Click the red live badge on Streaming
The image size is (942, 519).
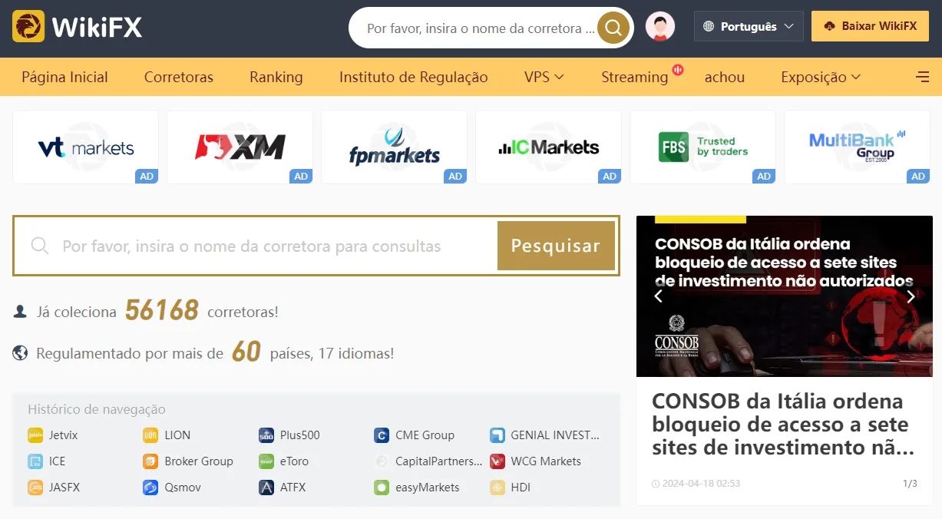point(677,69)
